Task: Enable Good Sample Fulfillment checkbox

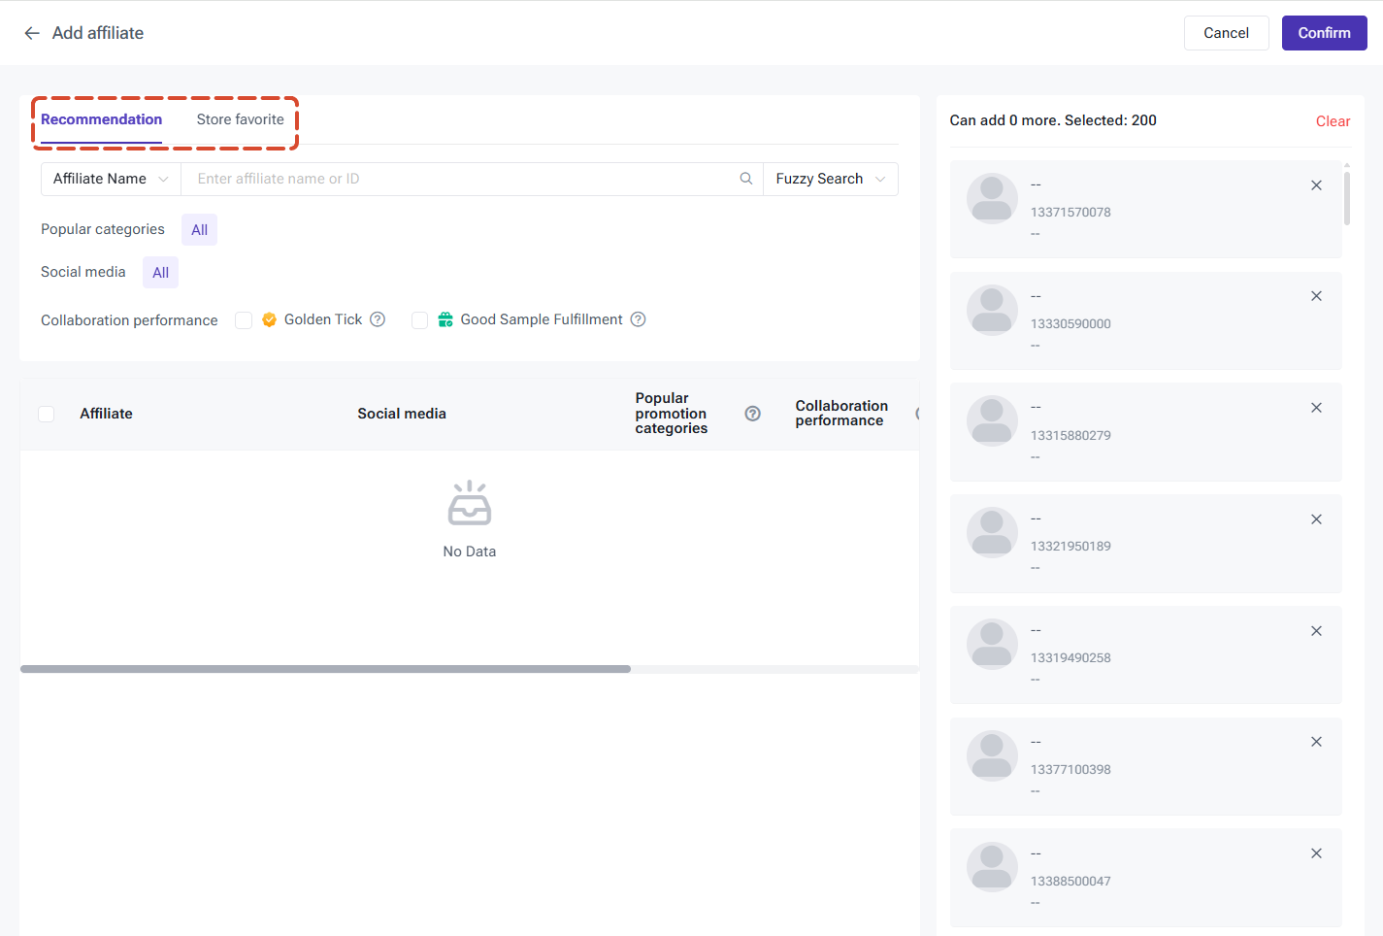Action: pos(420,320)
